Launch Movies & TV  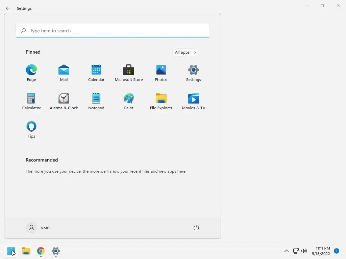coord(194,101)
